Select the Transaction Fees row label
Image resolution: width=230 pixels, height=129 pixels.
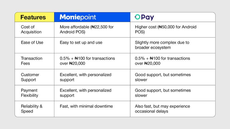coord(31,61)
